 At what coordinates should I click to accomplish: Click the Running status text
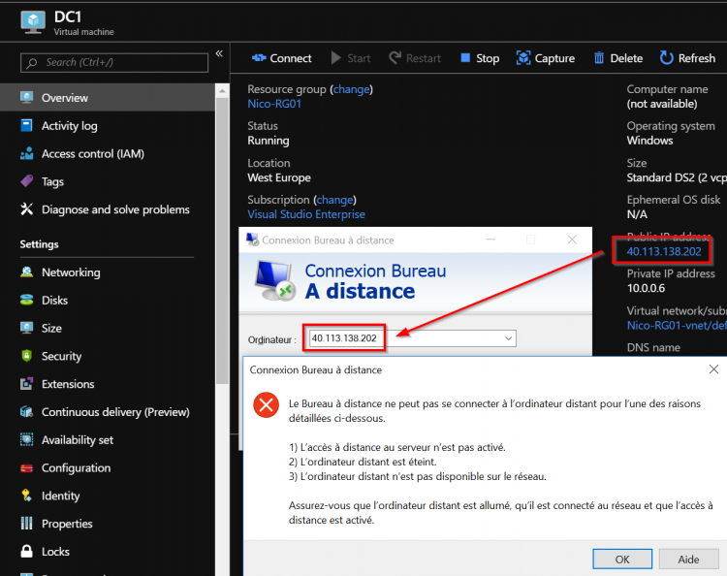click(x=268, y=141)
